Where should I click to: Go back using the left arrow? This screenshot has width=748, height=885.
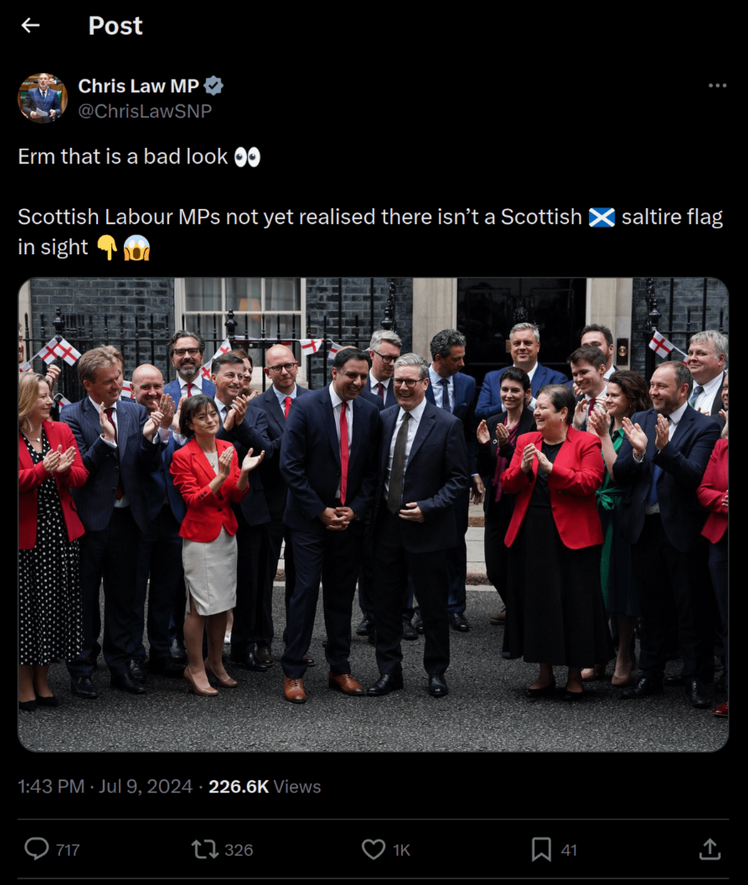tap(30, 25)
